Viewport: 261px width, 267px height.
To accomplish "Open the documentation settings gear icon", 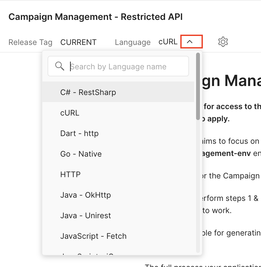I will (x=223, y=42).
